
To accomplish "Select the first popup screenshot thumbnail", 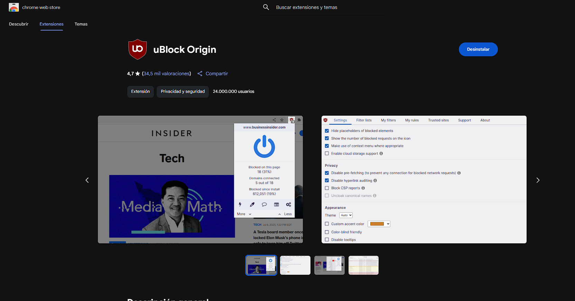I will [x=261, y=265].
